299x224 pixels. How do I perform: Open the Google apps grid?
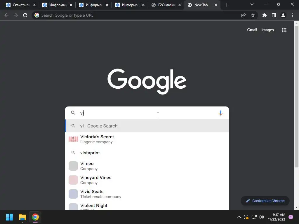284,30
